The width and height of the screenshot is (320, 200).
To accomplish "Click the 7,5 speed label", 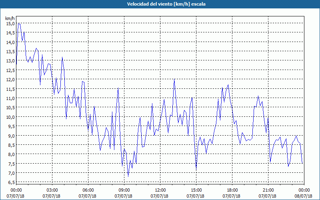I will click(11, 164).
